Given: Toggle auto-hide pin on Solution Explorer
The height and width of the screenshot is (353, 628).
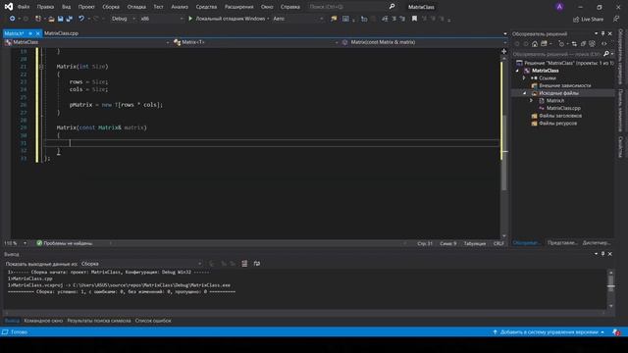Looking at the screenshot, I should (602, 33).
